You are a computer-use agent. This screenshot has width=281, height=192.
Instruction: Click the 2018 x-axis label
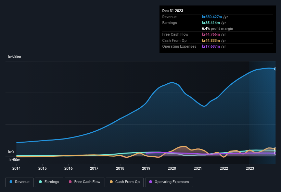pyautogui.click(x=120, y=168)
